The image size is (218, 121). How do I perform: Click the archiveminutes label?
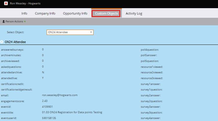tap(11, 55)
